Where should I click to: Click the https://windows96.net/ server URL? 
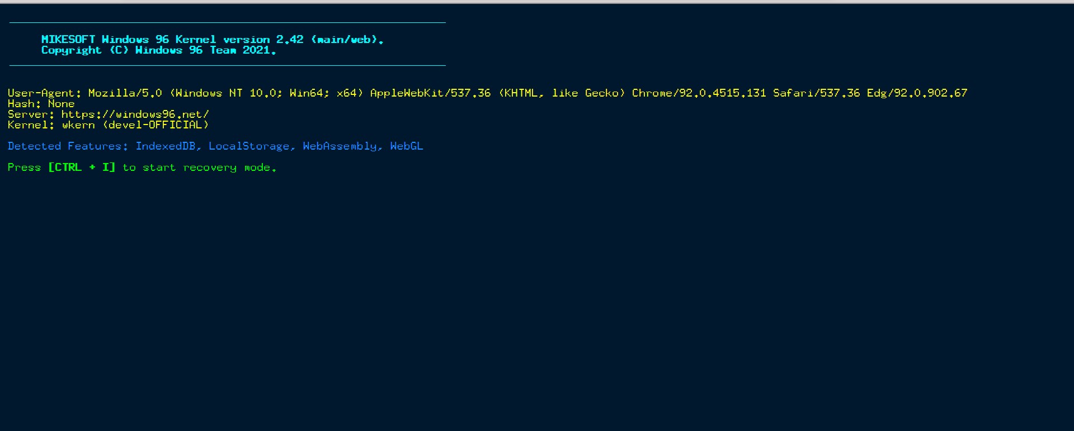pos(135,114)
